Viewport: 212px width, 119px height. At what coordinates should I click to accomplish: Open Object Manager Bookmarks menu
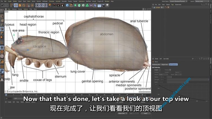(178, 5)
